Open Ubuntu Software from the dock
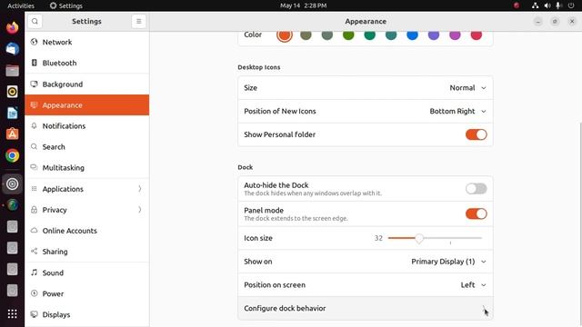582x327 pixels. pyautogui.click(x=12, y=134)
